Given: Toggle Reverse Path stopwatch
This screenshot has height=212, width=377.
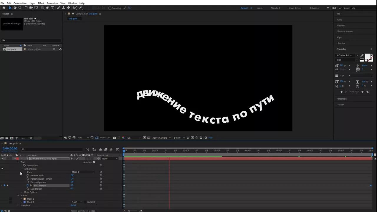Looking at the screenshot, I should [x=28, y=175].
